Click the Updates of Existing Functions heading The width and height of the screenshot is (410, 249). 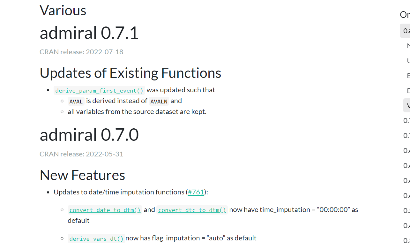click(130, 73)
